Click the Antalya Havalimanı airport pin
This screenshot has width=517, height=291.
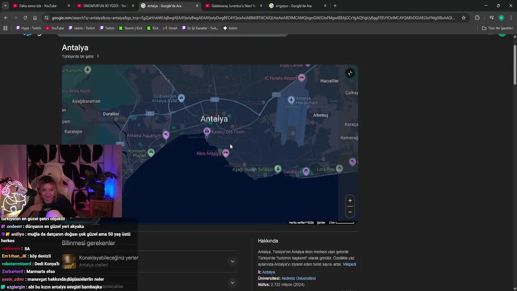click(291, 99)
